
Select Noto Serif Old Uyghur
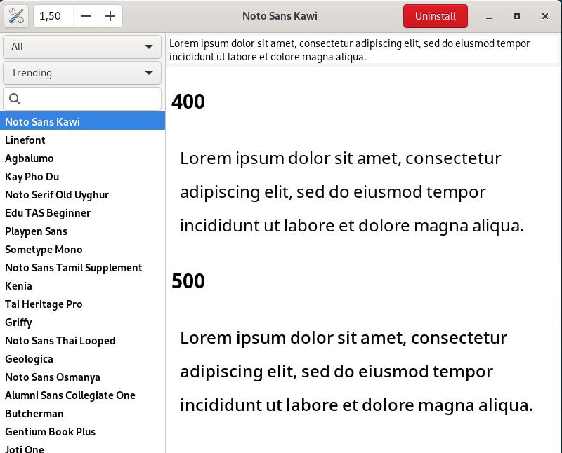pyautogui.click(x=82, y=195)
